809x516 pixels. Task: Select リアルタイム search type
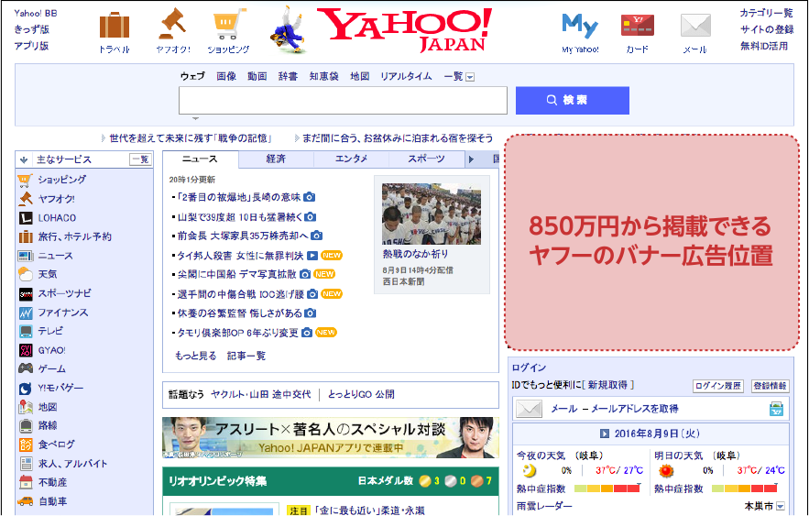coord(406,76)
